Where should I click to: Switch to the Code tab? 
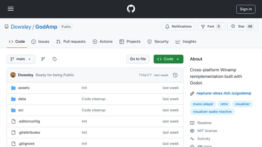coord(17,41)
